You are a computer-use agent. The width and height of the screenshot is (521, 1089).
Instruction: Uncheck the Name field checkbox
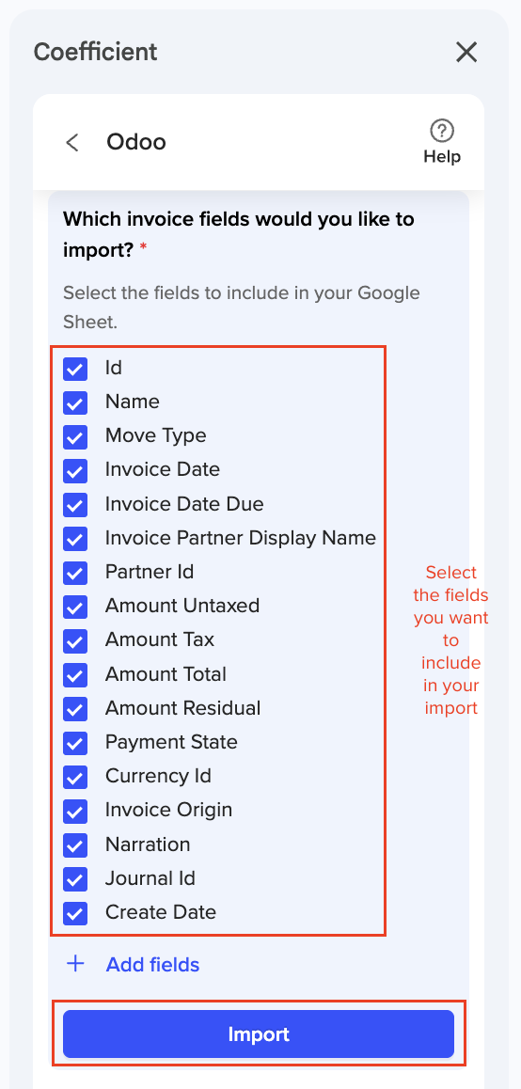(x=75, y=402)
